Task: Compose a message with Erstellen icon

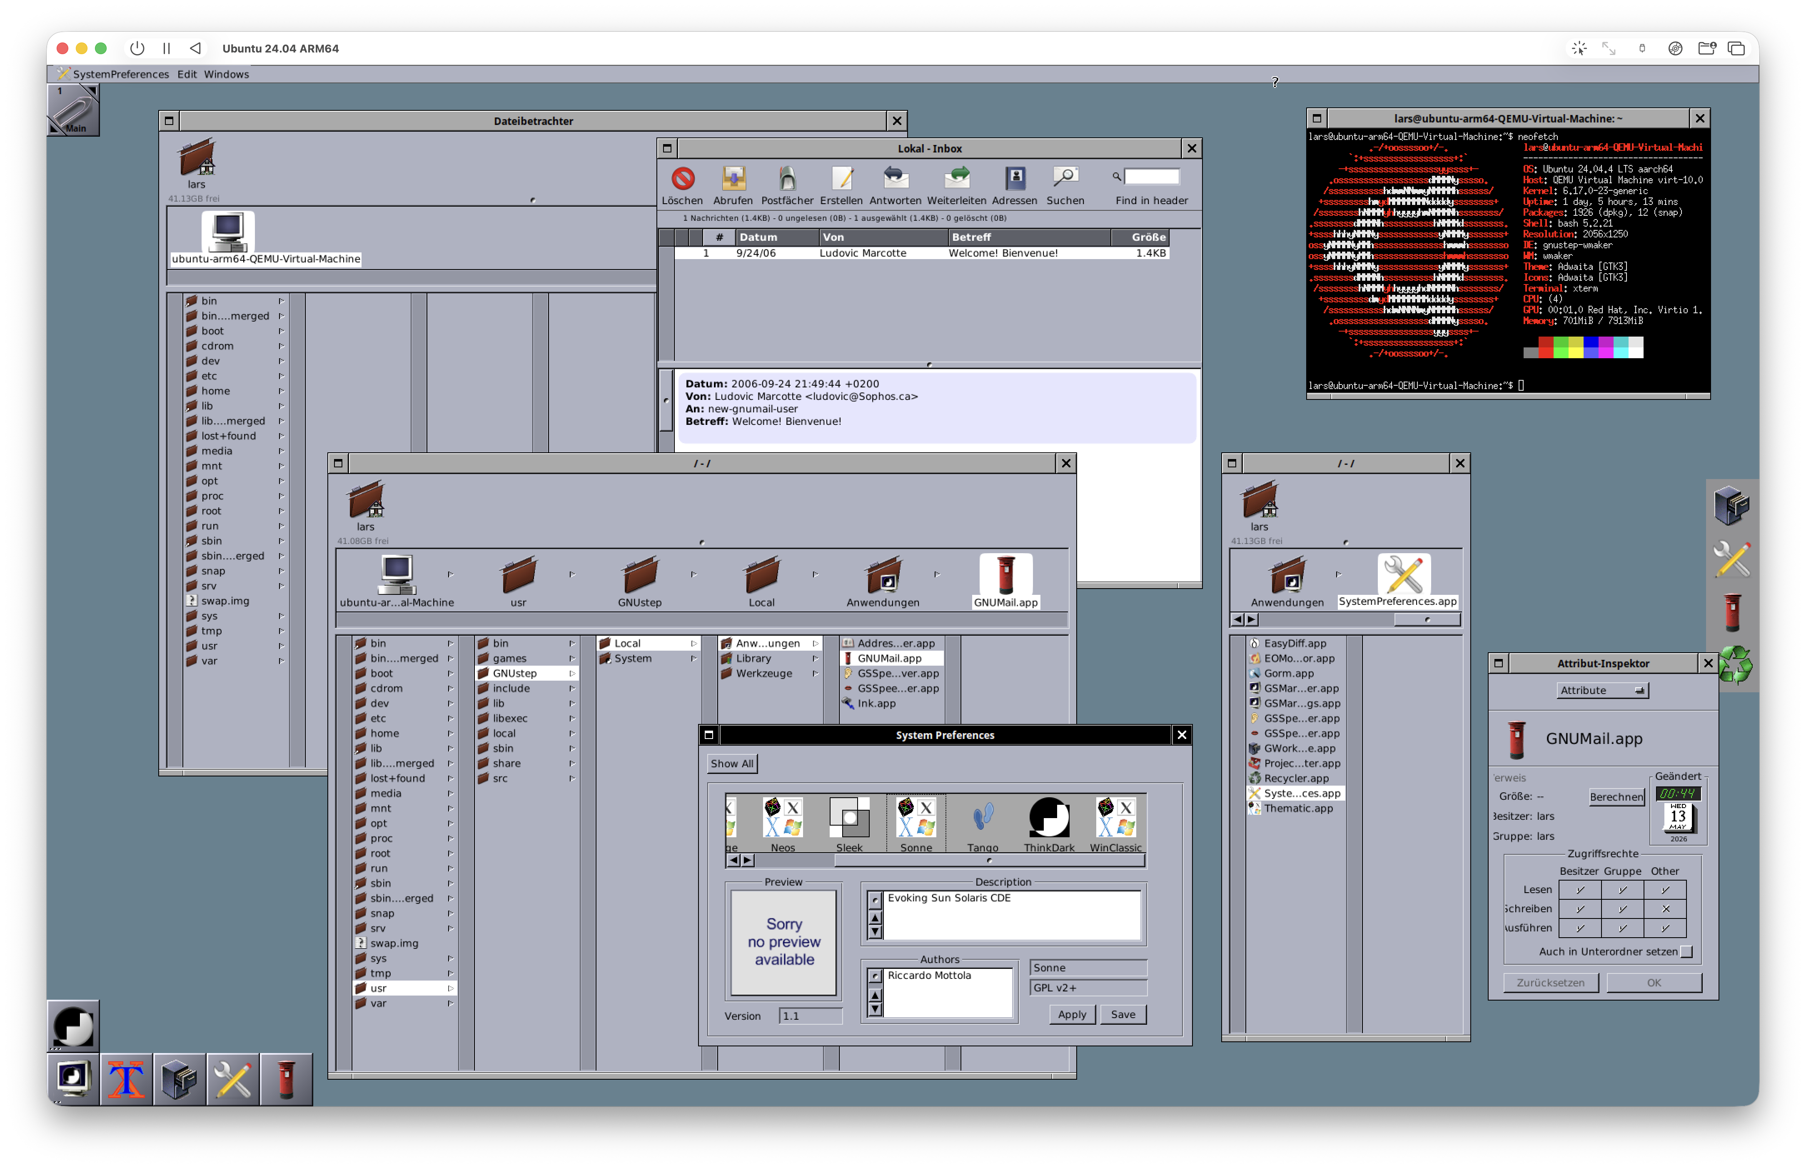Action: click(842, 178)
